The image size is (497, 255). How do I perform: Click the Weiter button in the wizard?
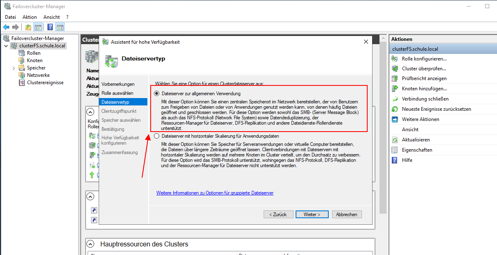[312, 214]
